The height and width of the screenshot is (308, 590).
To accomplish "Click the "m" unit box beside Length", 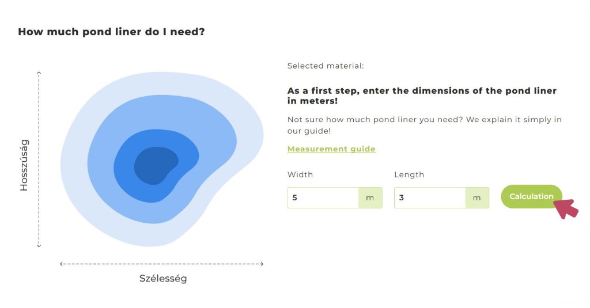I will click(x=476, y=197).
